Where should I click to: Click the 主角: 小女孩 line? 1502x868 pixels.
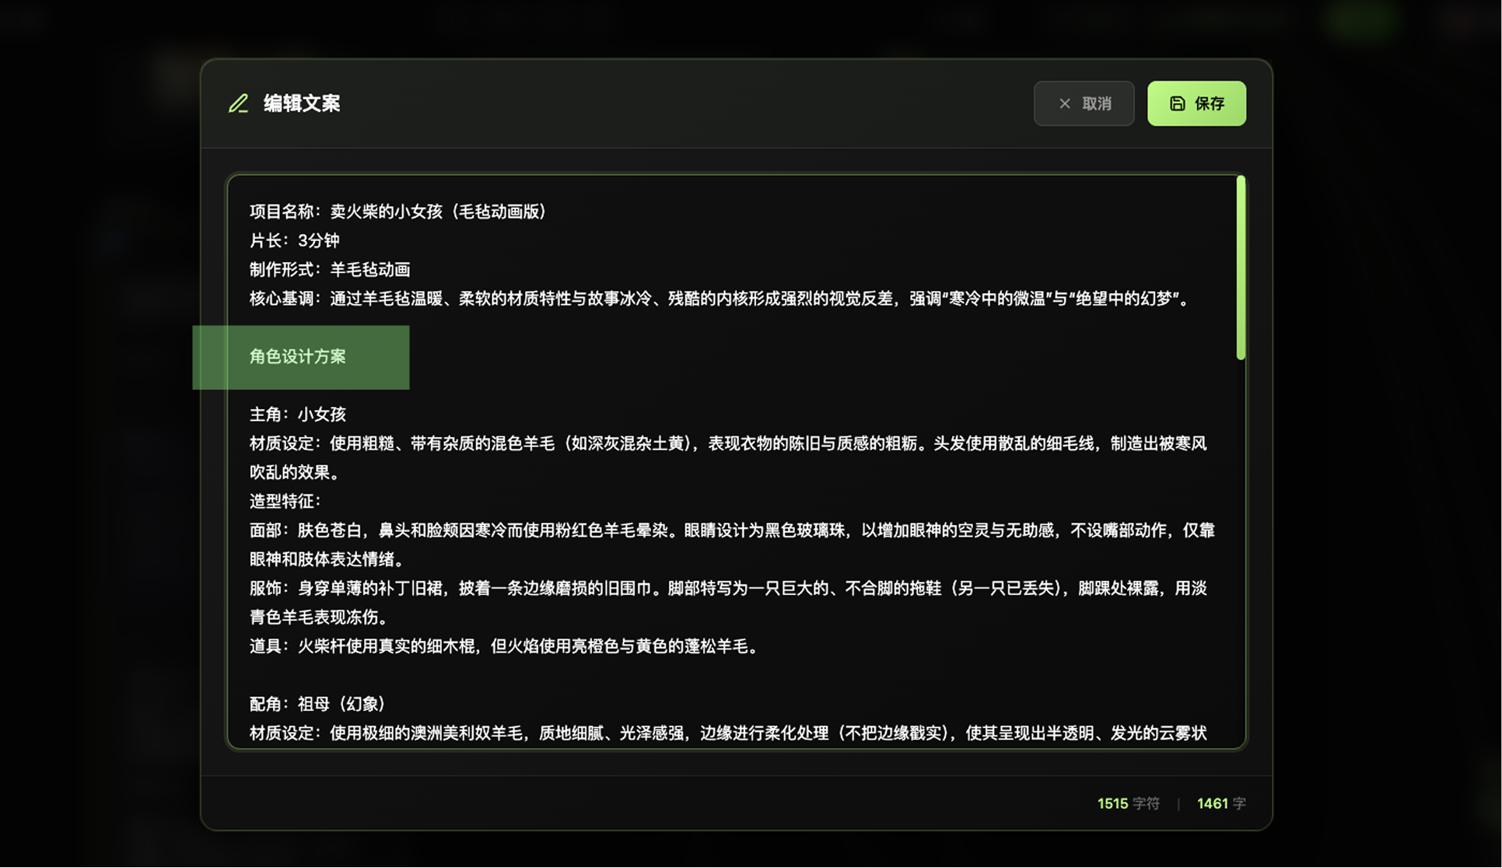(297, 415)
